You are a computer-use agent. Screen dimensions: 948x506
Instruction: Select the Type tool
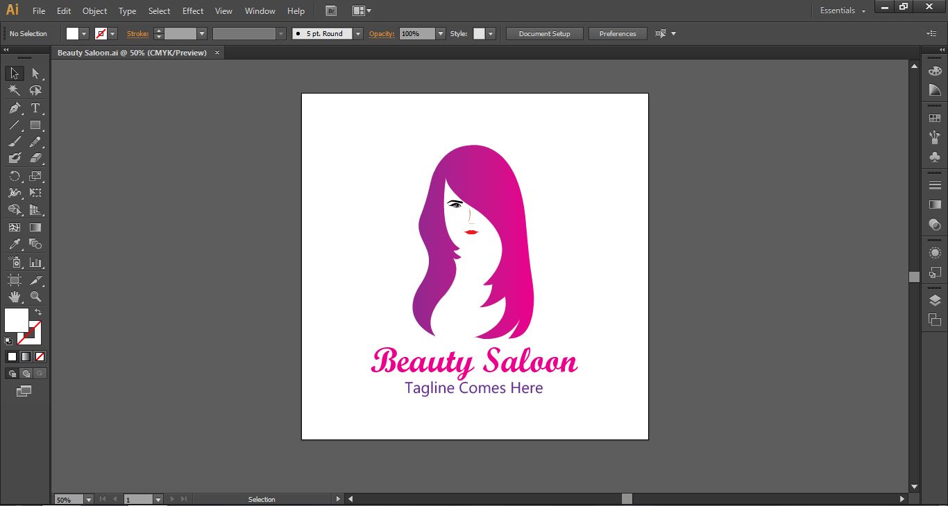(x=35, y=108)
